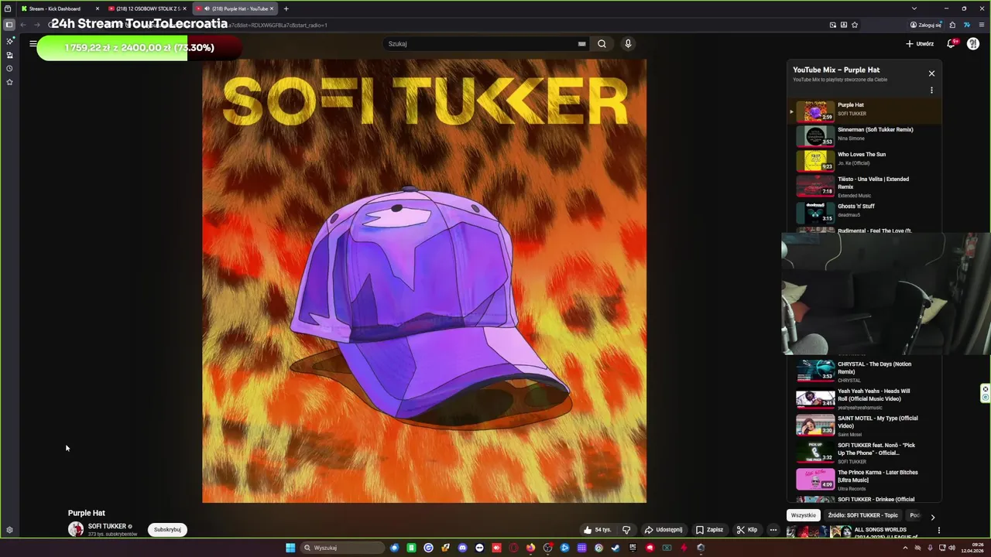Viewport: 991px width, 557px height.
Task: Click the YouTube search magnifier button
Action: tap(602, 43)
